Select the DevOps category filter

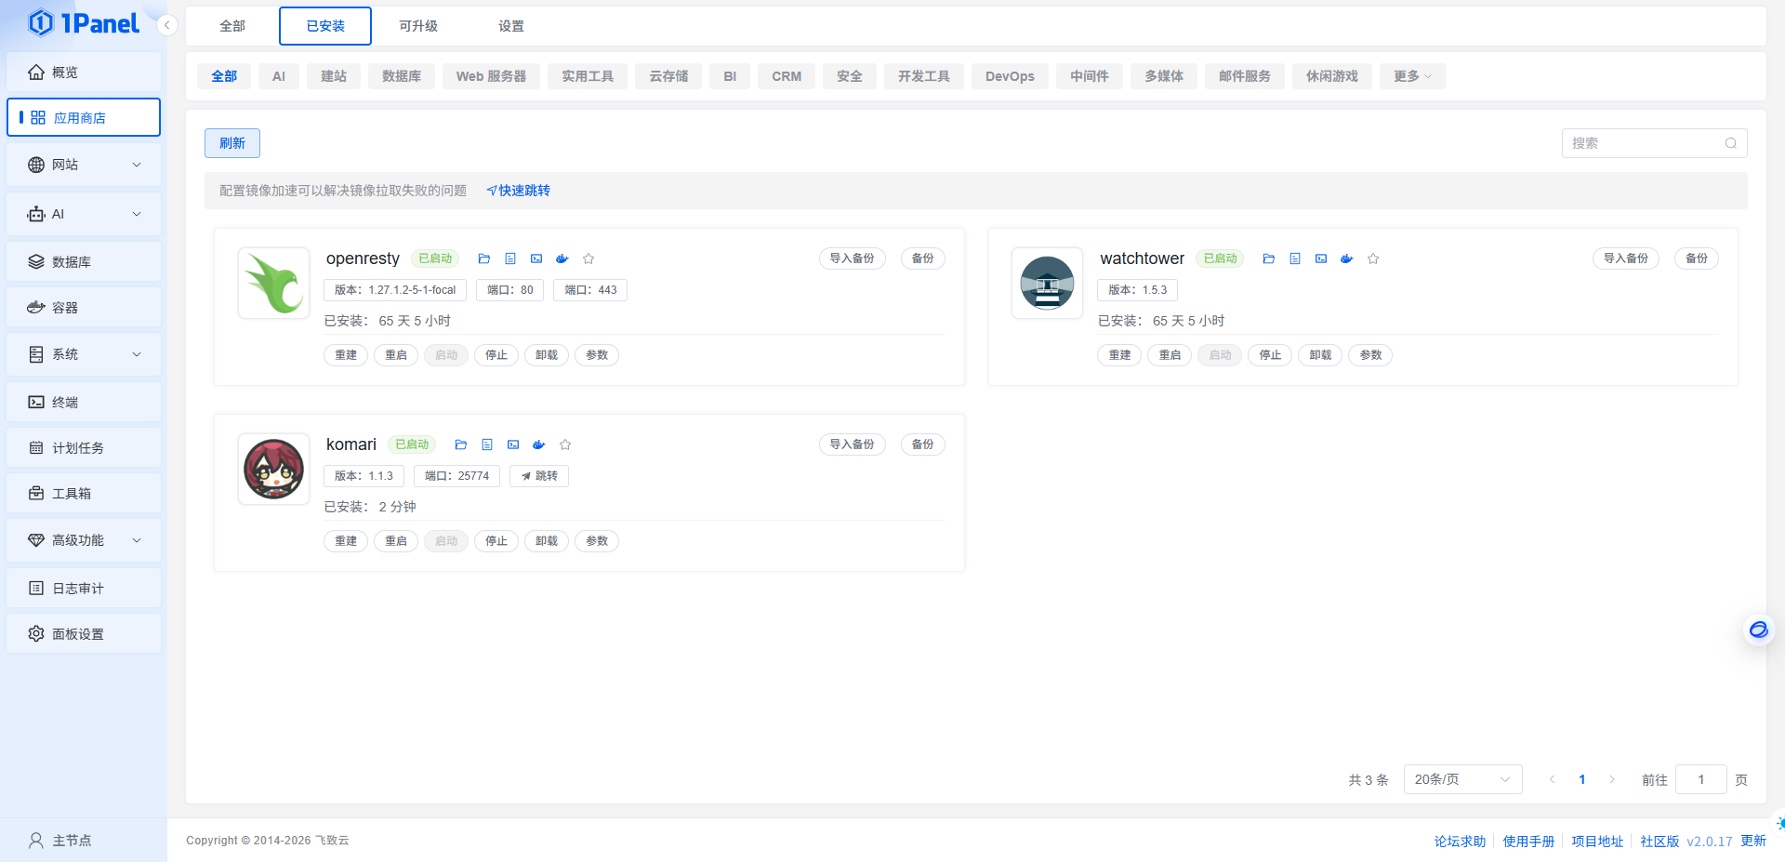(x=1010, y=76)
